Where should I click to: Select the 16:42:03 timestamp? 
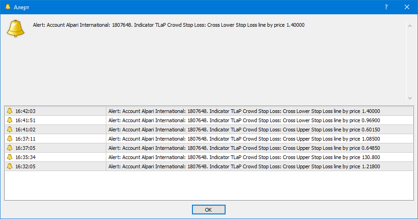pyautogui.click(x=25, y=111)
